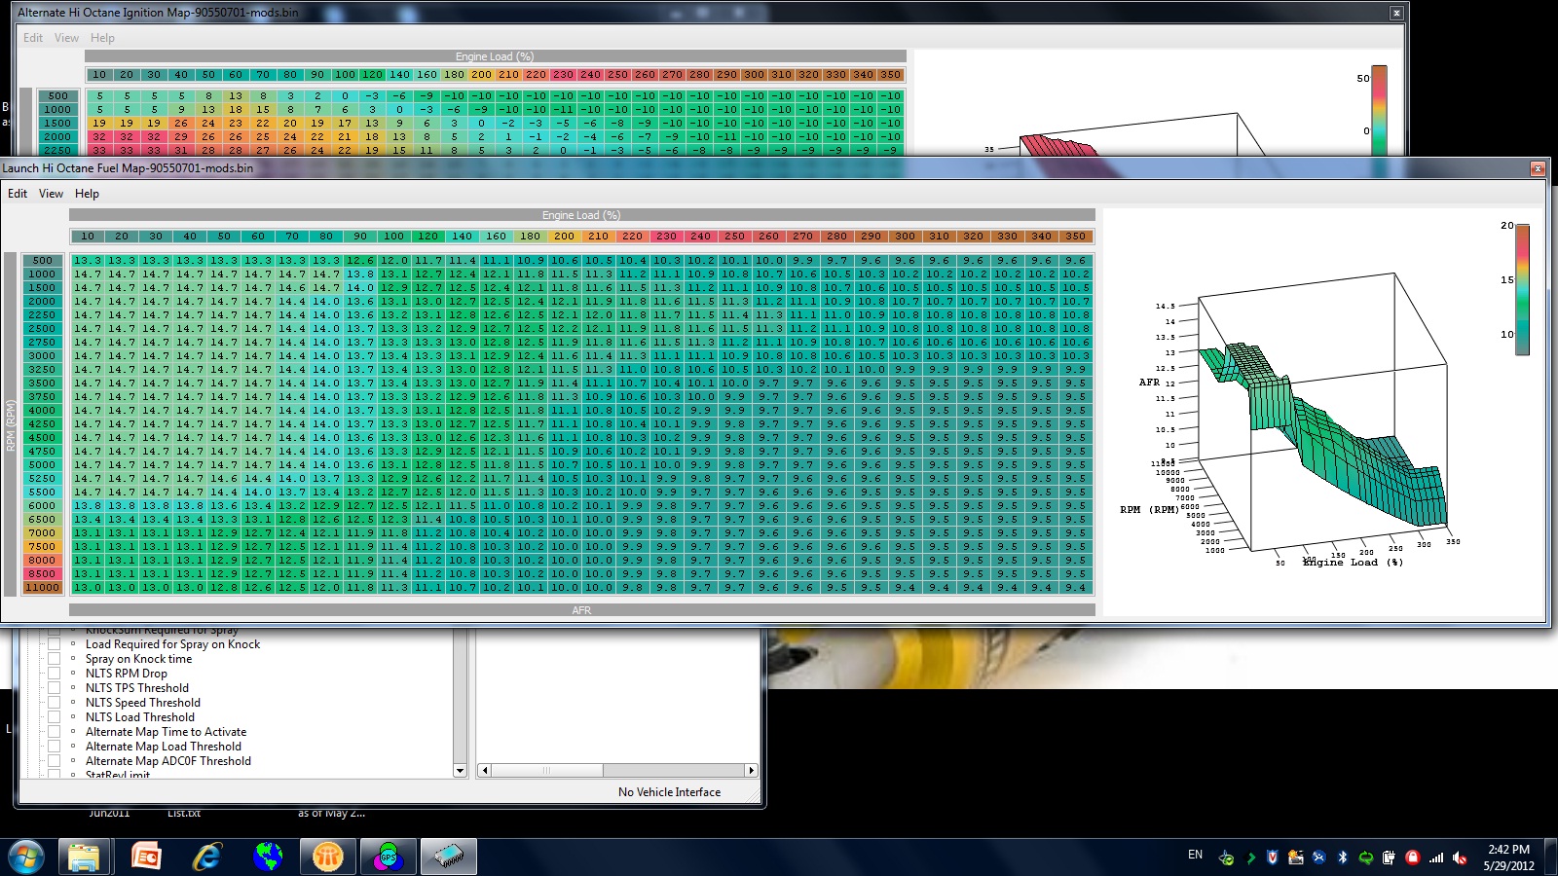The width and height of the screenshot is (1558, 876).
Task: Open the Windows Start menu orb
Action: 26,857
